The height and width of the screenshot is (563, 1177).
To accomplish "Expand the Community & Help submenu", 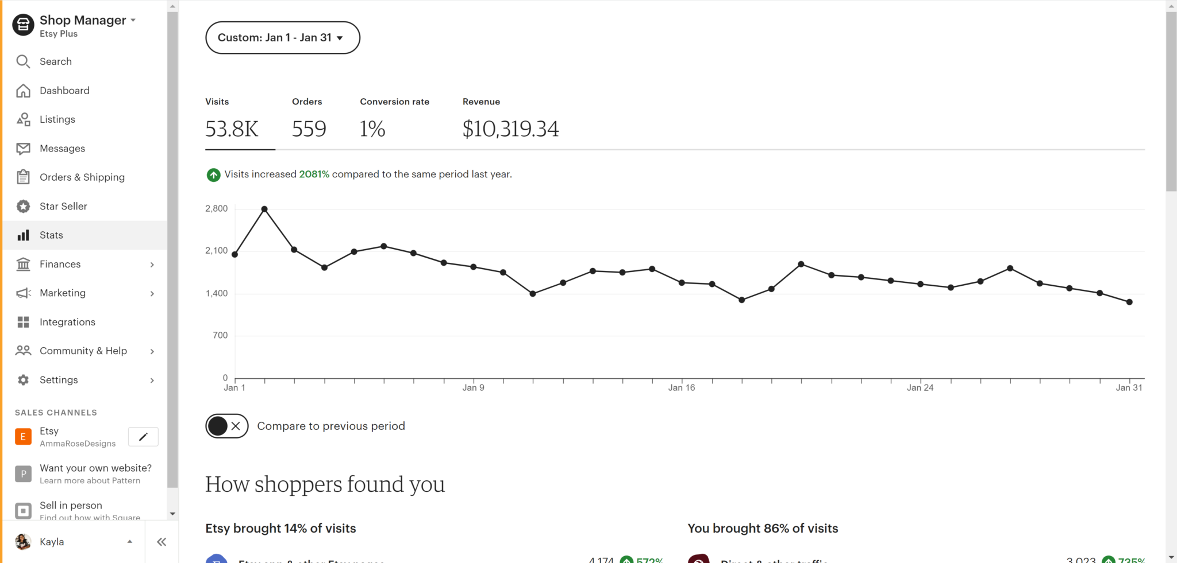I will coord(152,351).
